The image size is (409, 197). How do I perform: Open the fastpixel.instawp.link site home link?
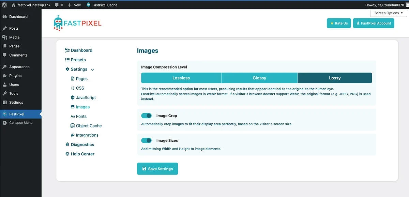(x=31, y=5)
